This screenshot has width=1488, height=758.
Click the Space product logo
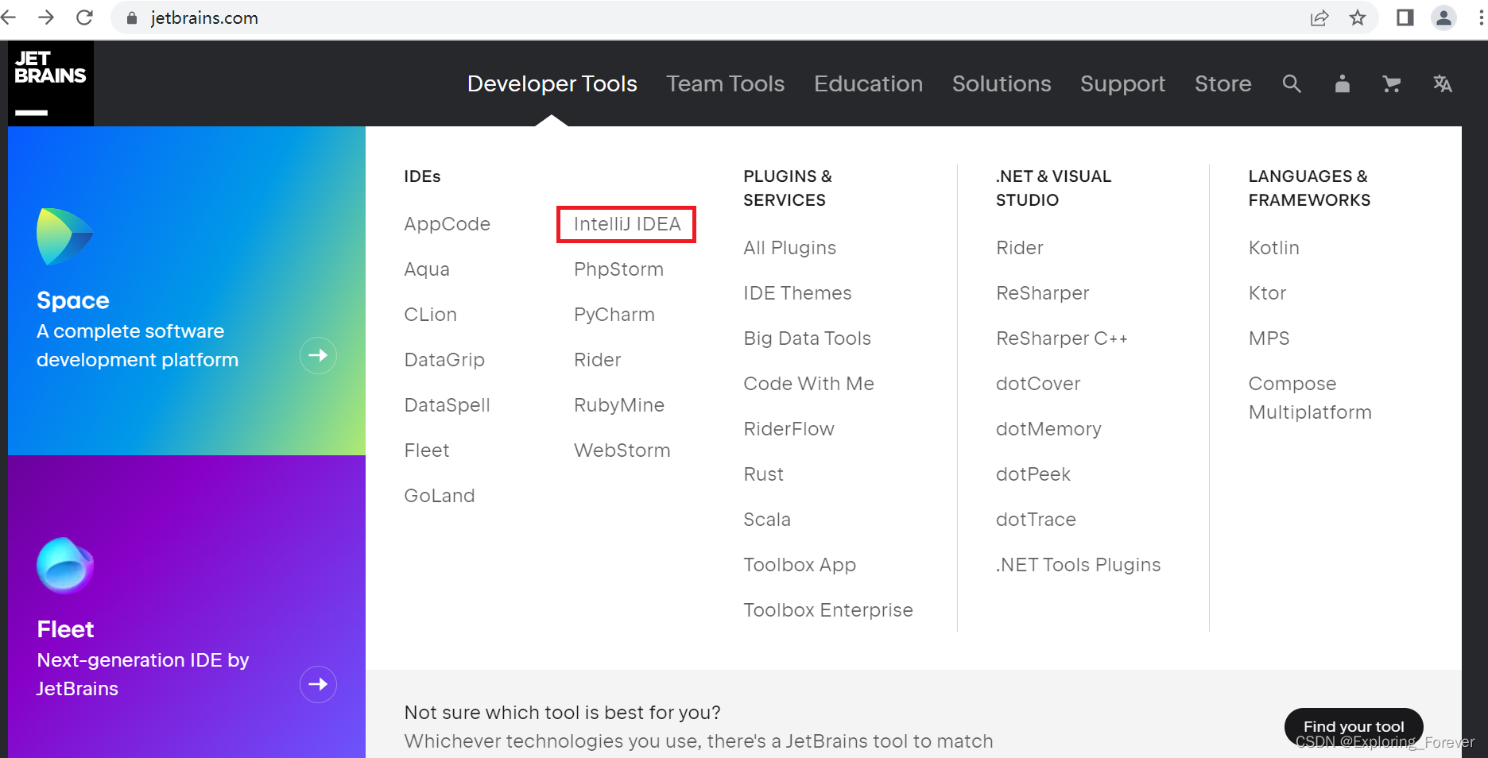click(65, 237)
